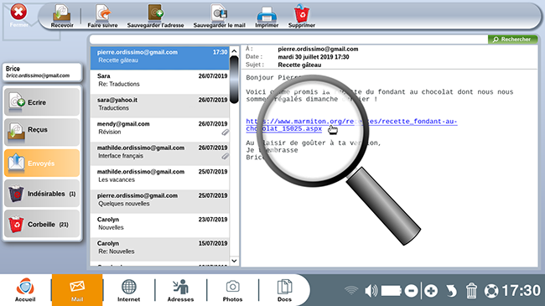Viewport: 545px width, 306px height.
Task: Open Sara's Re: Traductions email
Action: coord(160,81)
